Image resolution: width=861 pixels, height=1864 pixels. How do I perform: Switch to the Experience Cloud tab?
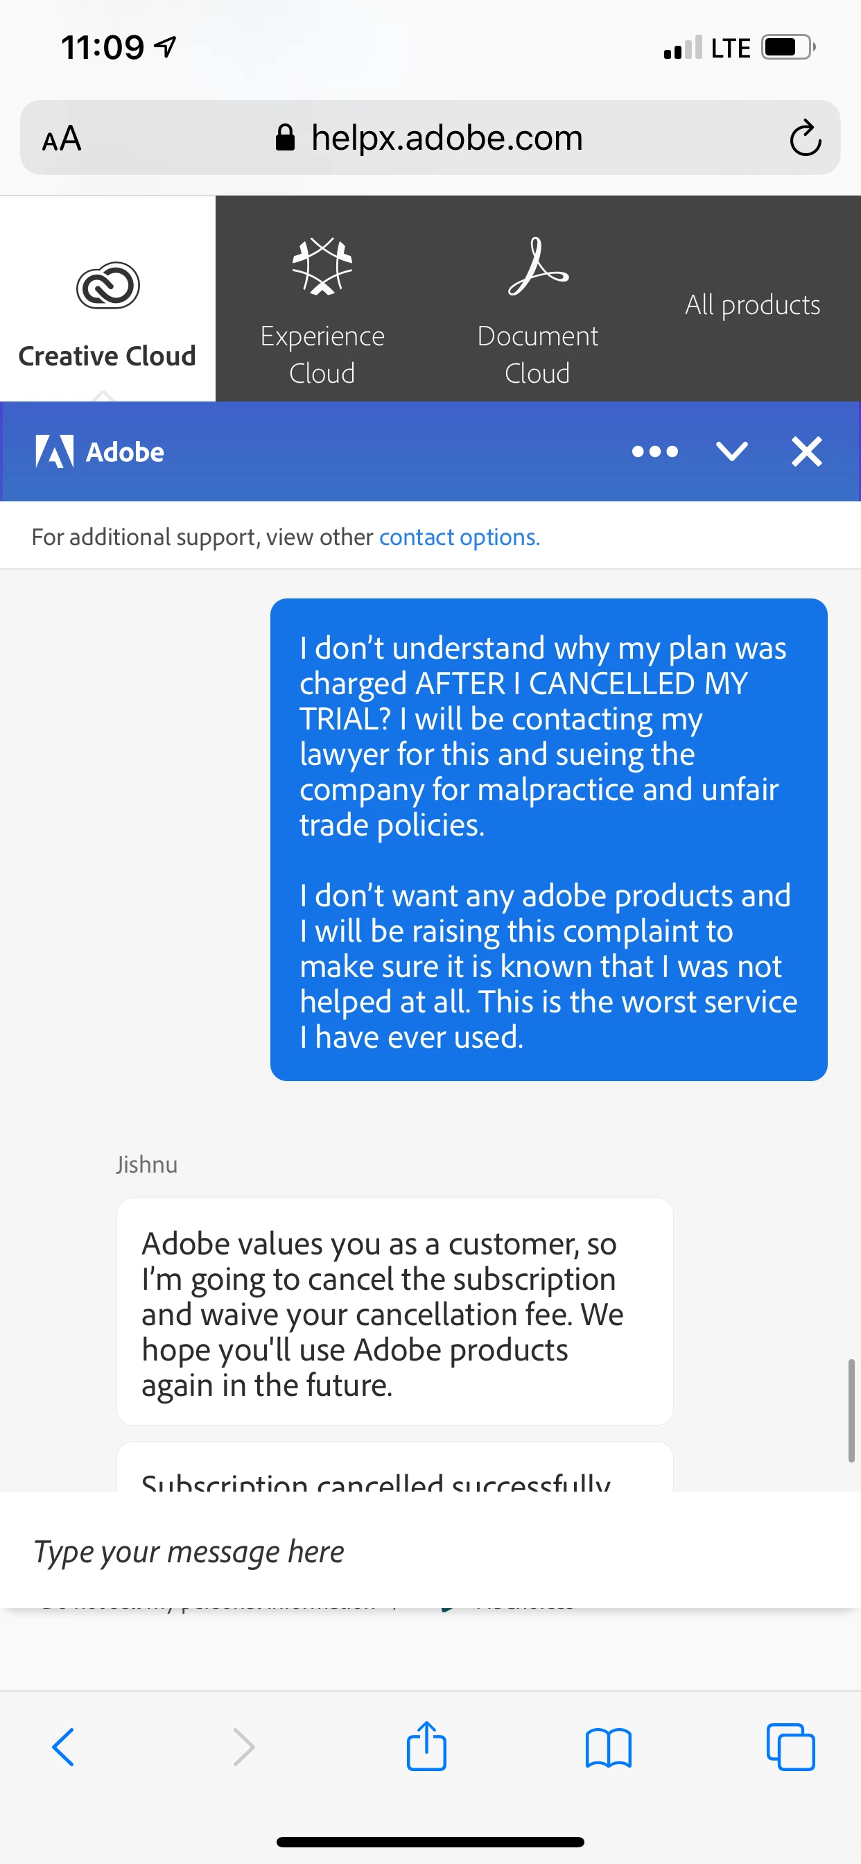[322, 299]
